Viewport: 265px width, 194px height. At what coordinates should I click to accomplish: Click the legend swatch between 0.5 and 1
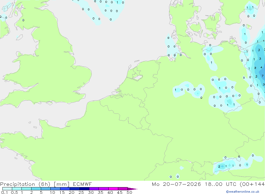point(17,189)
